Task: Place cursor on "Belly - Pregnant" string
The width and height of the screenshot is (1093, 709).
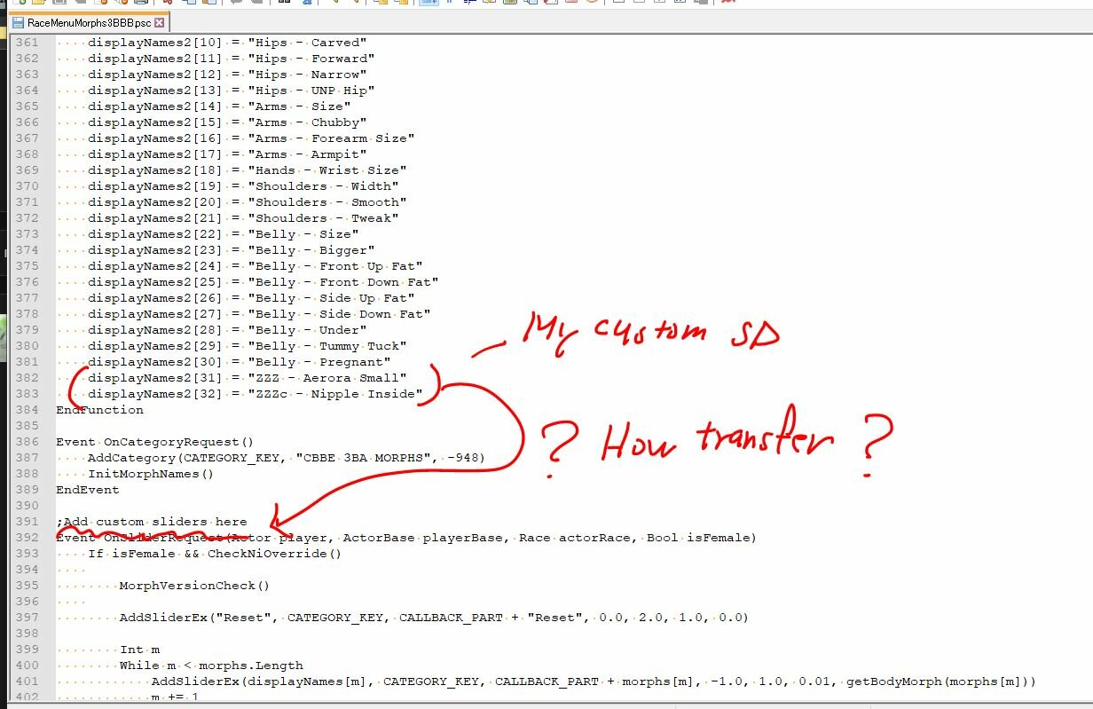Action: click(x=318, y=362)
